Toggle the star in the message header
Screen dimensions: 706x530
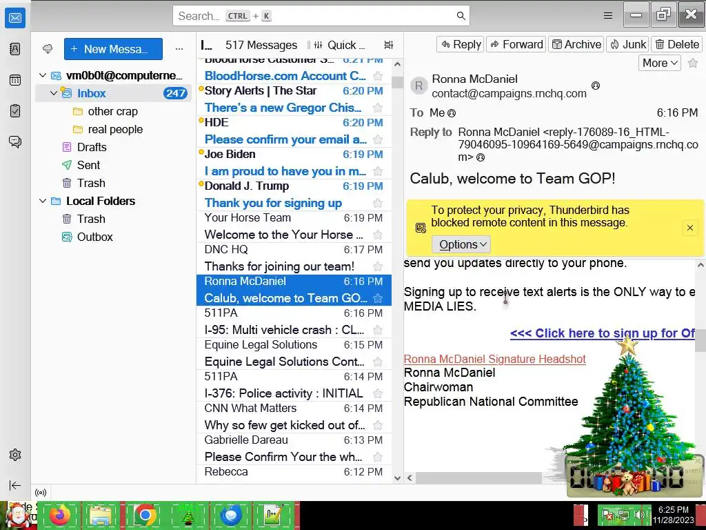(693, 63)
